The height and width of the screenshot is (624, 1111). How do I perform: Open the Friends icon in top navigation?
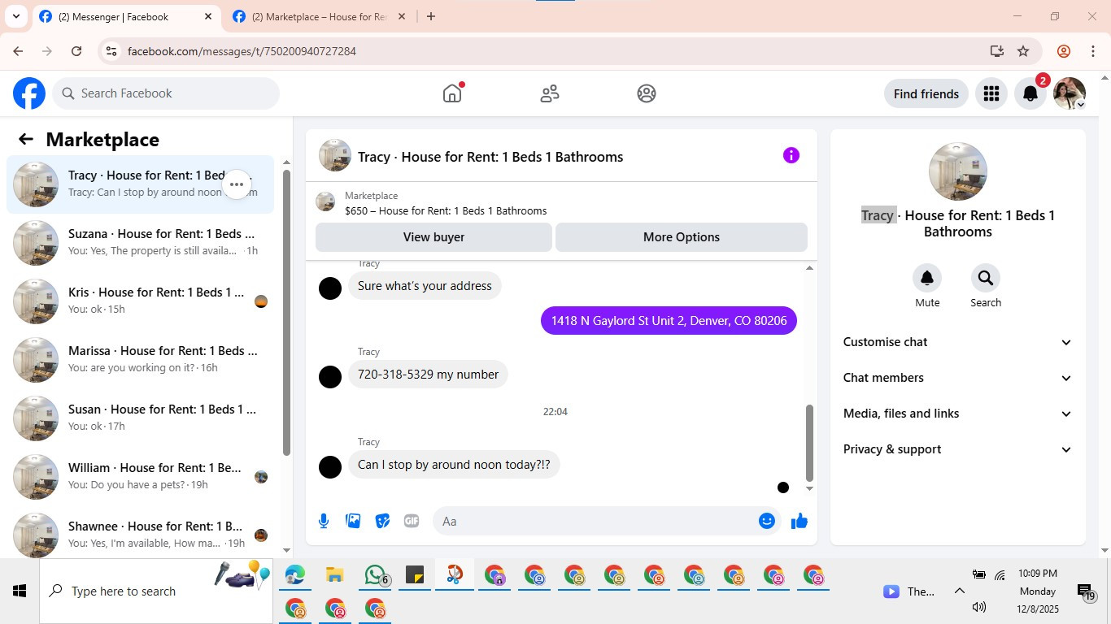coord(550,93)
